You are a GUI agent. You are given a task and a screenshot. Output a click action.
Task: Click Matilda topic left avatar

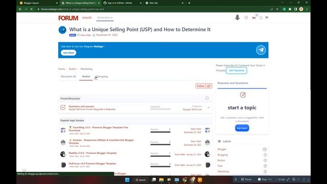(63, 154)
